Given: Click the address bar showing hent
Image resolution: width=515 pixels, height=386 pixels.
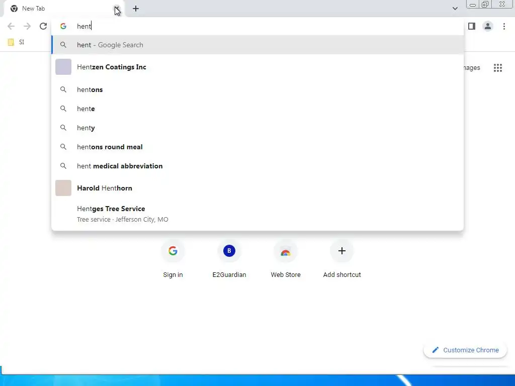Looking at the screenshot, I should (x=257, y=26).
